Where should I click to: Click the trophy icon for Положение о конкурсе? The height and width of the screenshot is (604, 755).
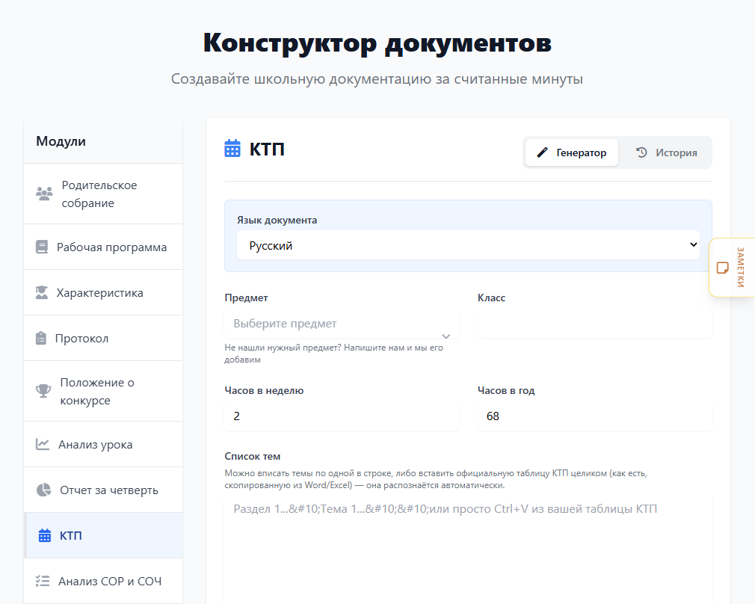click(43, 391)
